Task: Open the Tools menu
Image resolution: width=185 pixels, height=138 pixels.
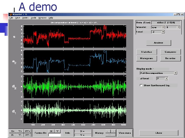Action: [x=33, y=18]
